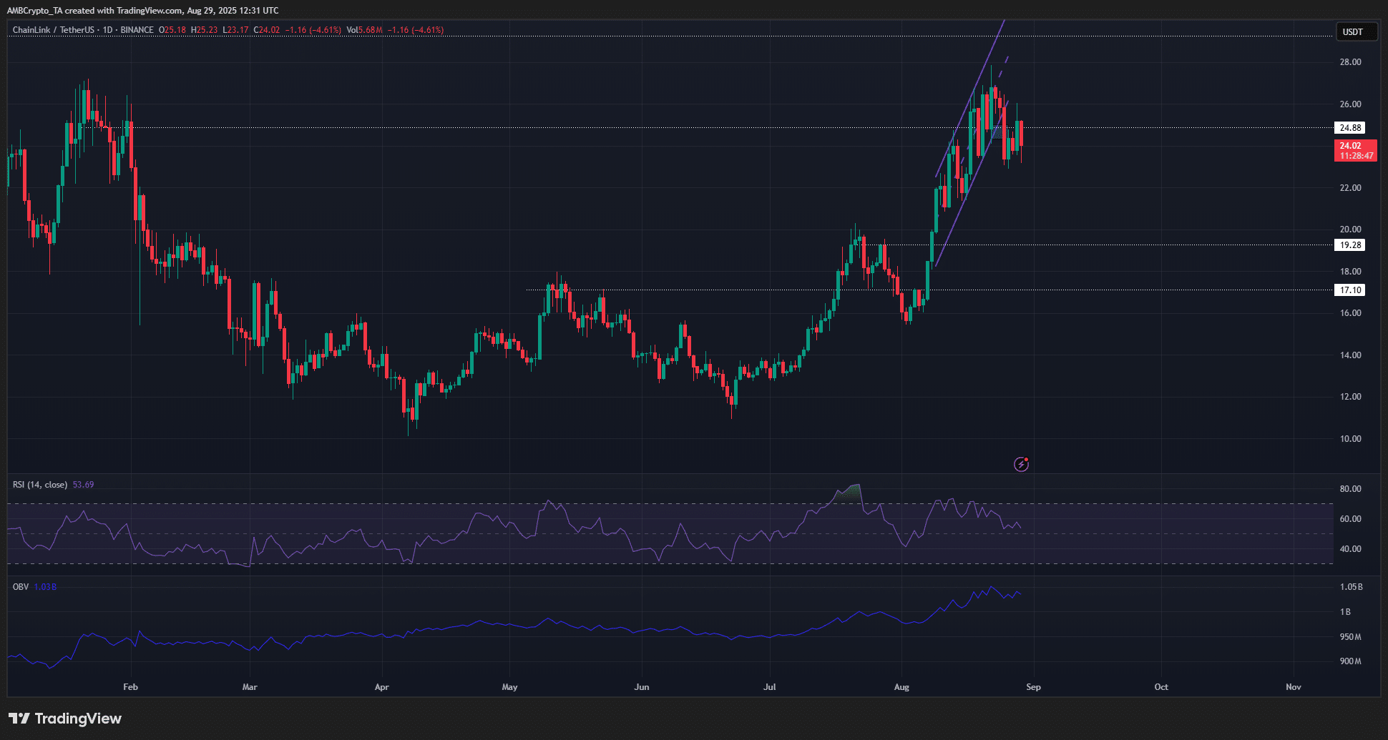Click the May label on the time axis

pyautogui.click(x=509, y=687)
